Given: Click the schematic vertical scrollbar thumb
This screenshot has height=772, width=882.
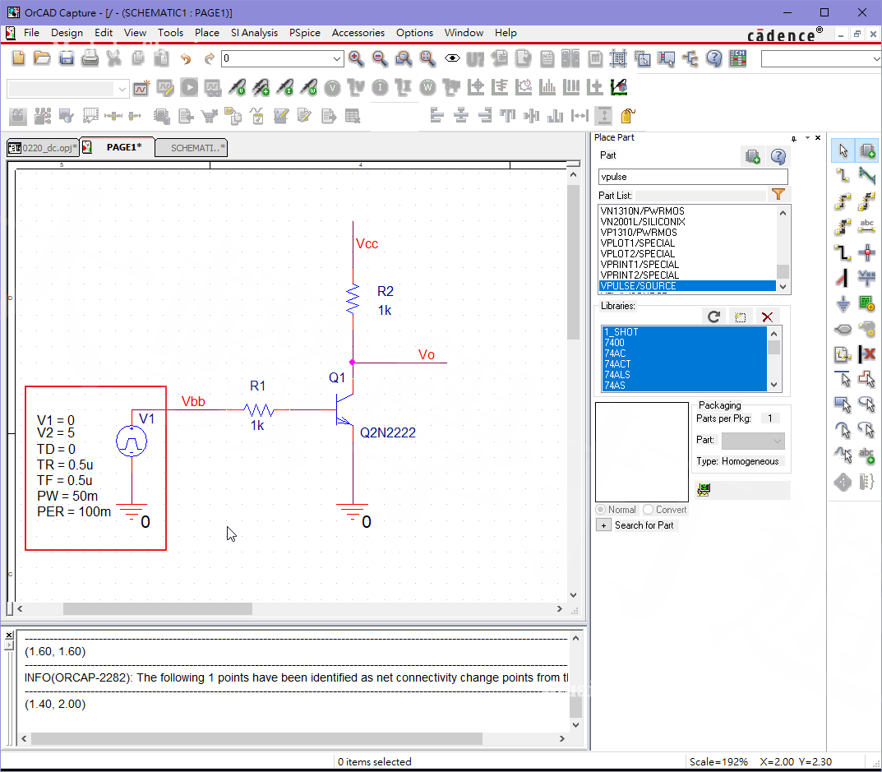Looking at the screenshot, I should click(573, 262).
